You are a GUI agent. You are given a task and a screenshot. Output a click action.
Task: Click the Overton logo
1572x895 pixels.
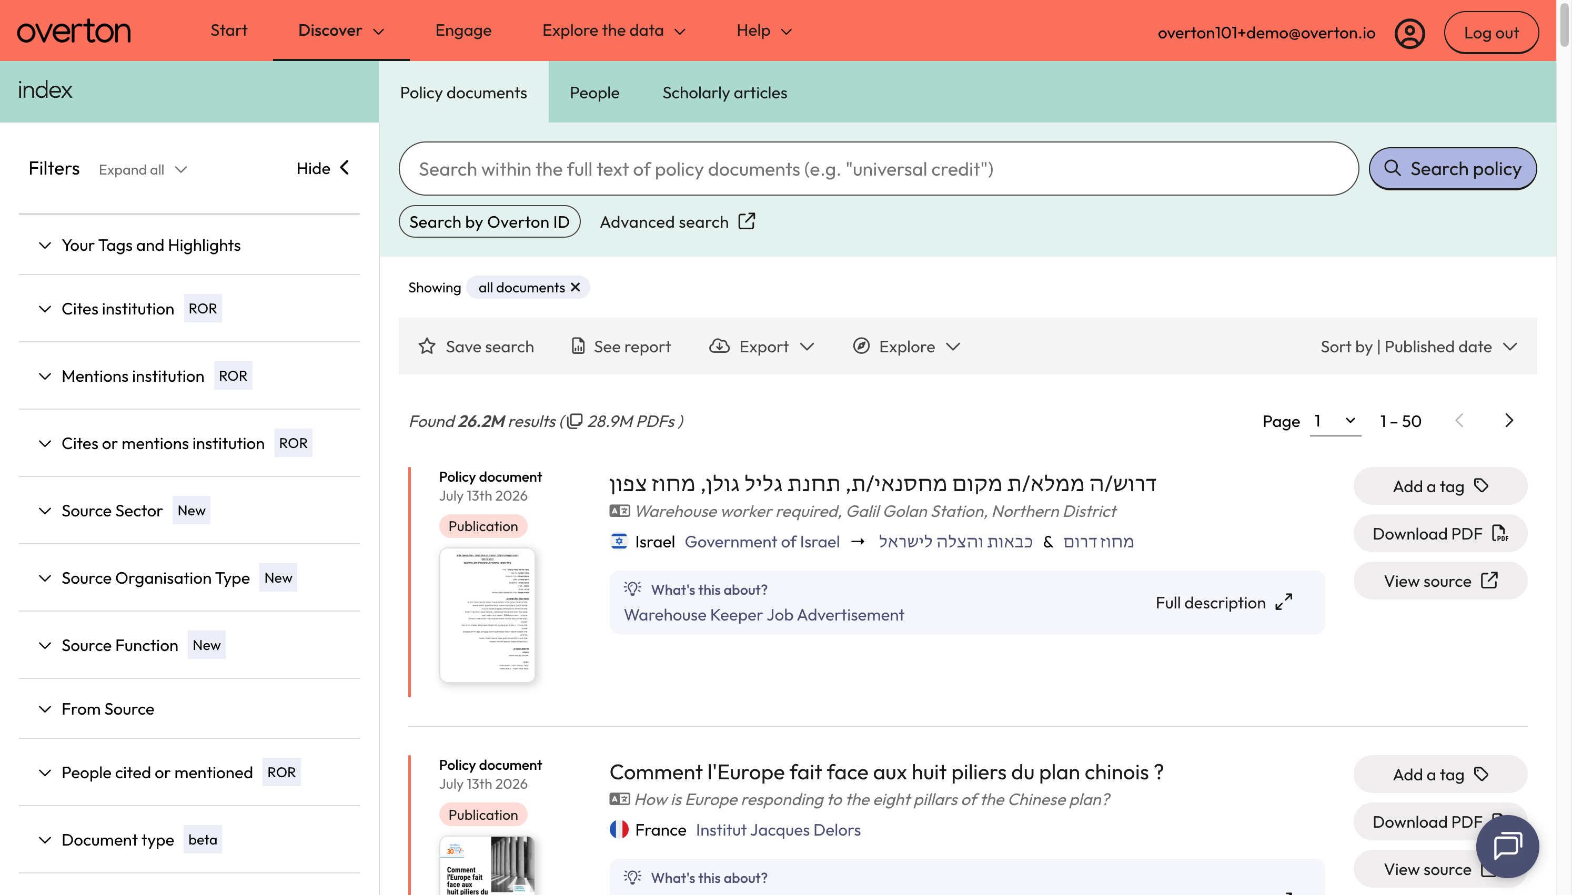(74, 30)
